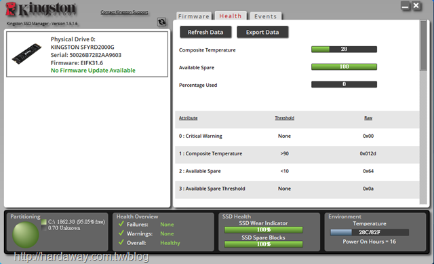Click the Warnings green checkmark icon
The width and height of the screenshot is (434, 264).
point(121,233)
